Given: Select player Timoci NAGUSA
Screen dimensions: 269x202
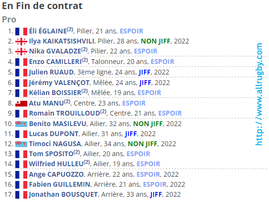Looking at the screenshot, I should tap(55, 144).
